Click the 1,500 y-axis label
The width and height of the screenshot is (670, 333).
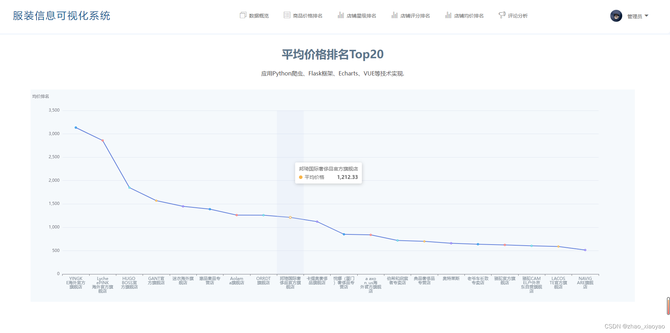click(x=54, y=204)
